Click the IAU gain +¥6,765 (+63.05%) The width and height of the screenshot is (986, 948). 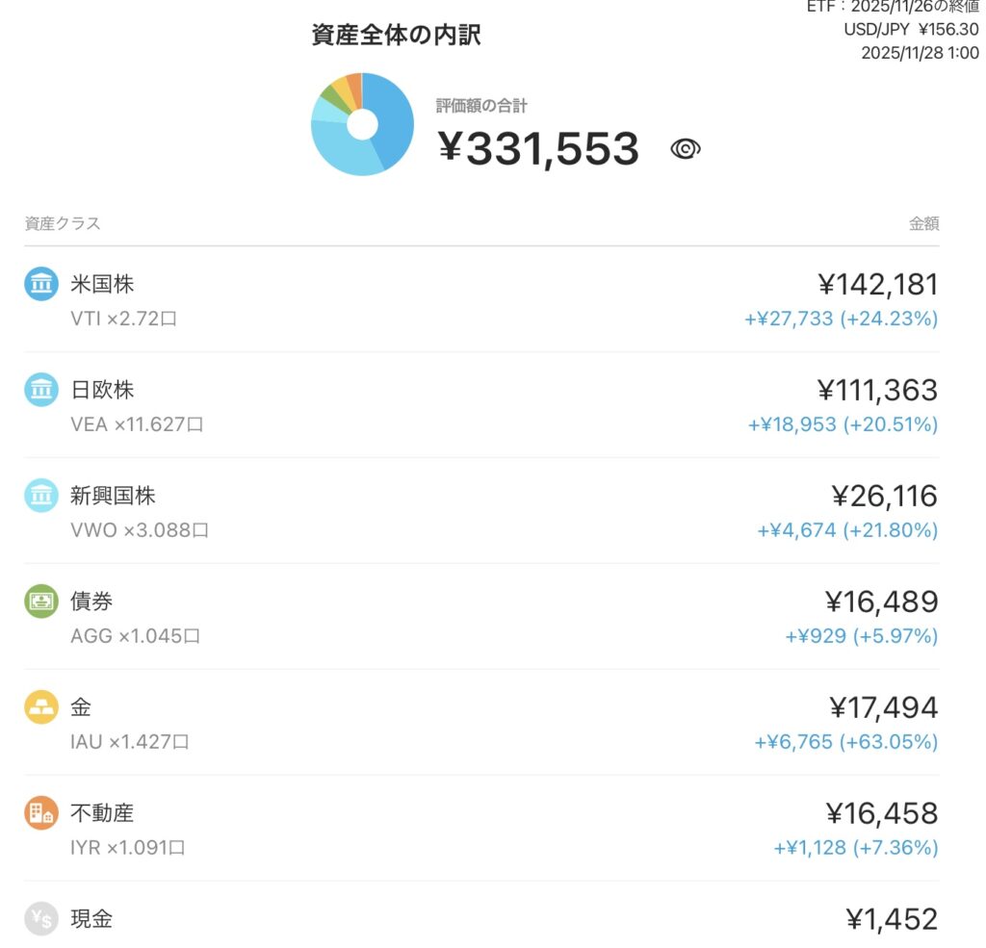click(x=845, y=742)
